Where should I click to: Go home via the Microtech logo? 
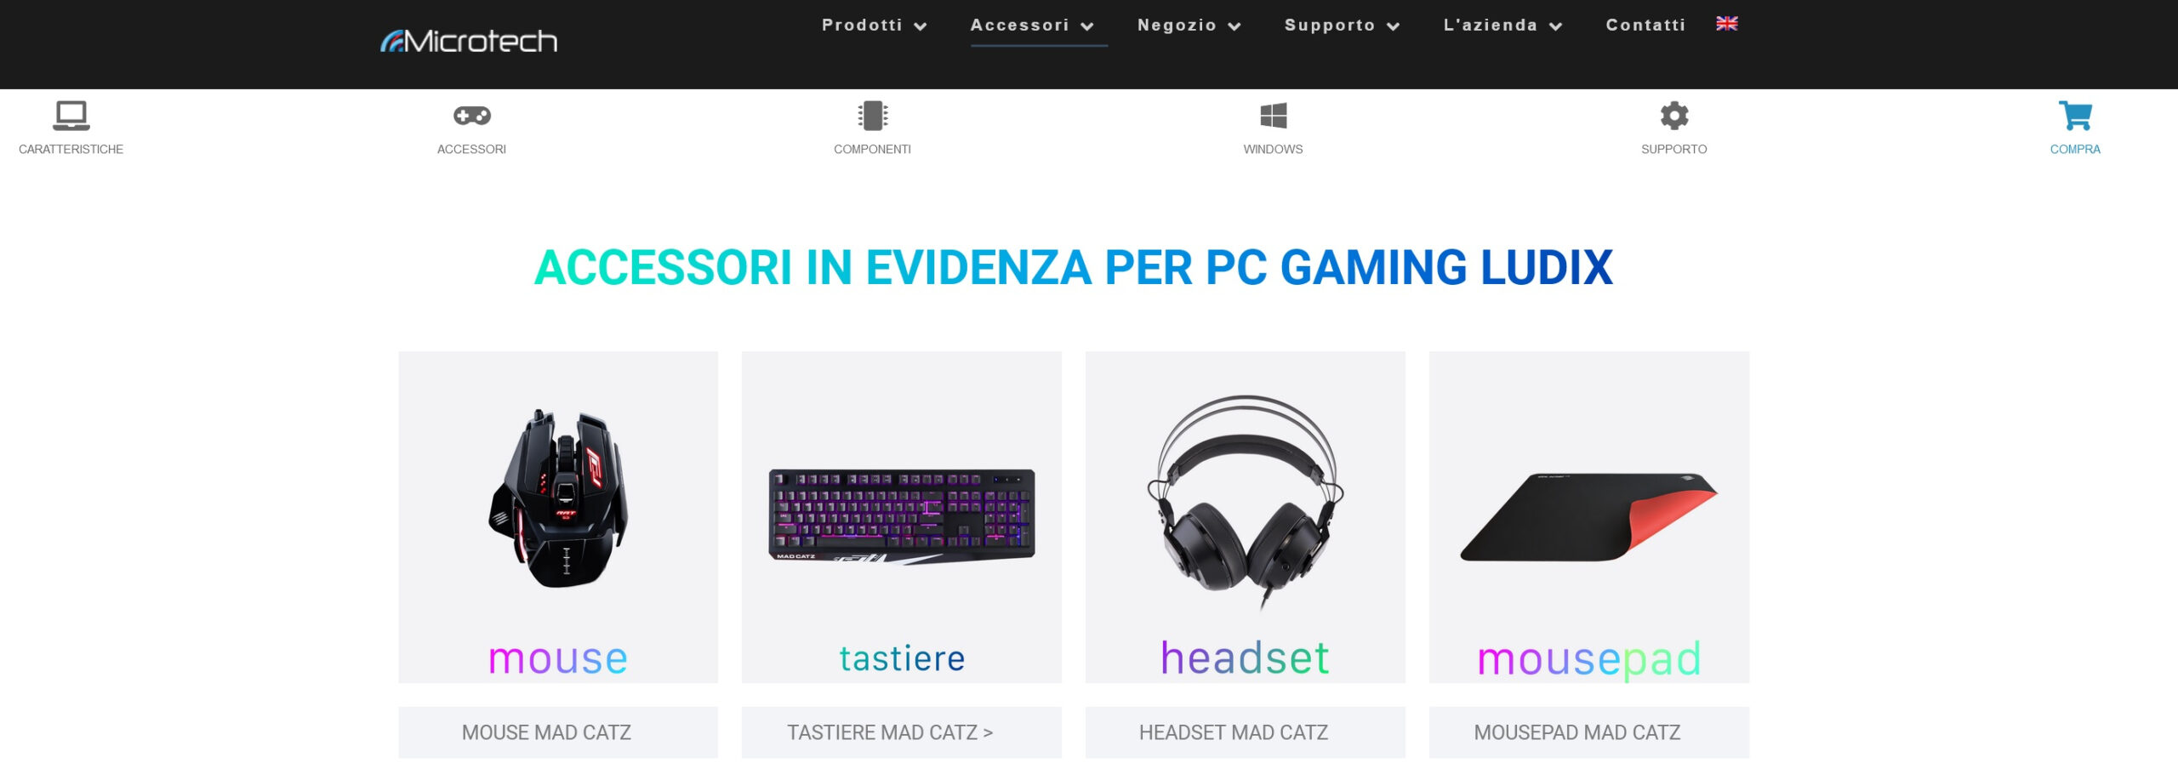[469, 41]
